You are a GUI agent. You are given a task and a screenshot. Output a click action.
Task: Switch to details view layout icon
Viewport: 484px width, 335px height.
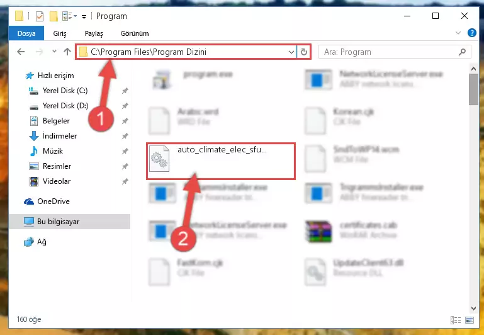point(456,320)
